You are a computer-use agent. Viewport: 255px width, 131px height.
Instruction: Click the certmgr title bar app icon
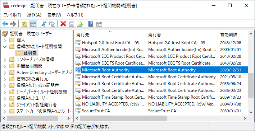pos(6,6)
